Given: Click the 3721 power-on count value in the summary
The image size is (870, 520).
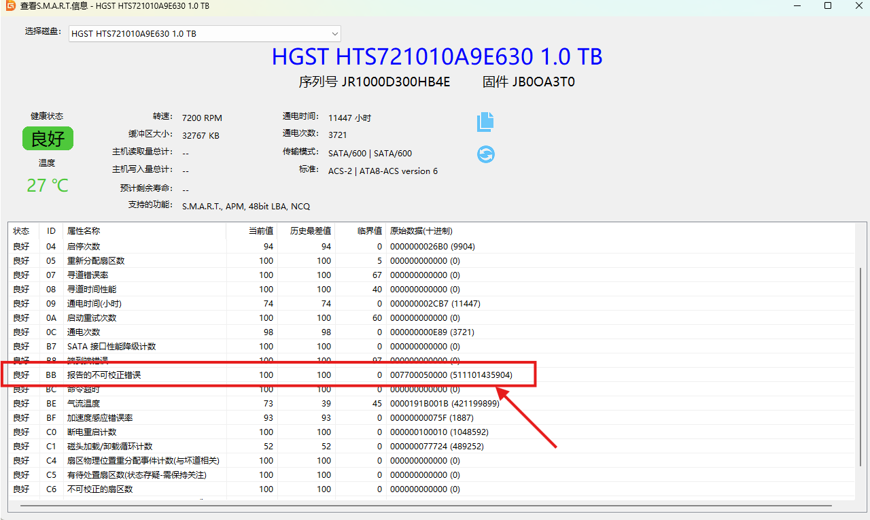Looking at the screenshot, I should [338, 135].
